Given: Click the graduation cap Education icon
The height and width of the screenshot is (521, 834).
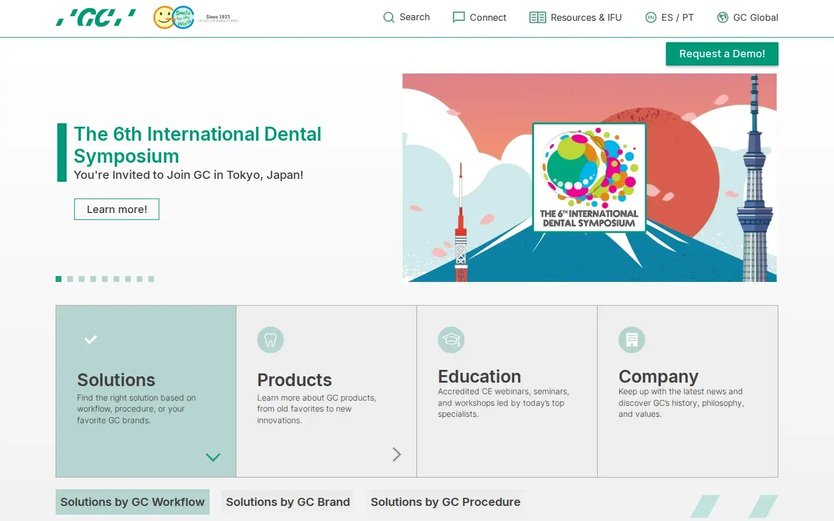Looking at the screenshot, I should pyautogui.click(x=451, y=340).
